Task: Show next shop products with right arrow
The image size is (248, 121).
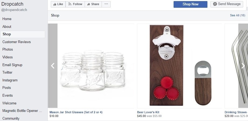Action: (243, 66)
